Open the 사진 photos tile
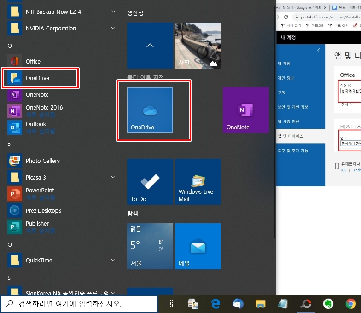The image size is (361, 313). (198, 46)
